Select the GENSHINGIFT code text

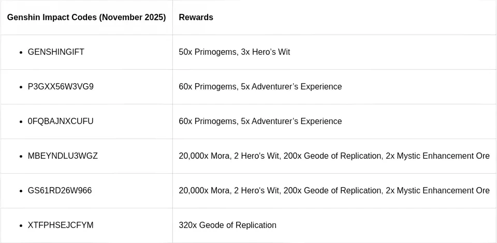(x=56, y=52)
